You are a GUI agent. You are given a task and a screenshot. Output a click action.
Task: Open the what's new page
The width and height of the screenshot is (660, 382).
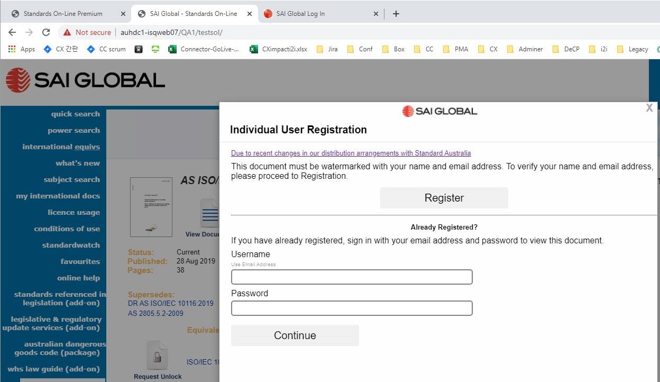78,163
